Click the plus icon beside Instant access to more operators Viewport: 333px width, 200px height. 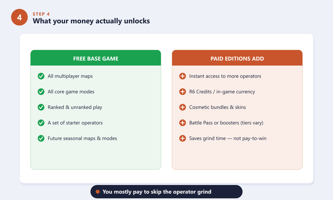click(x=183, y=76)
